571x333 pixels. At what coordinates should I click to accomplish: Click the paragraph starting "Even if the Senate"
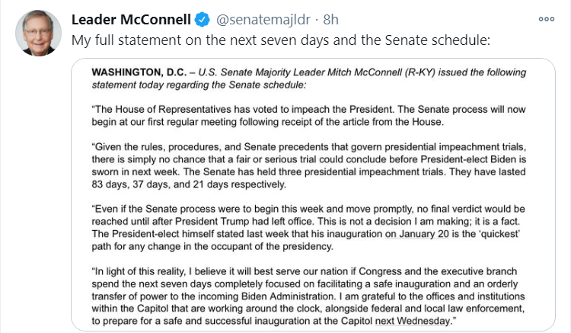[x=308, y=228]
